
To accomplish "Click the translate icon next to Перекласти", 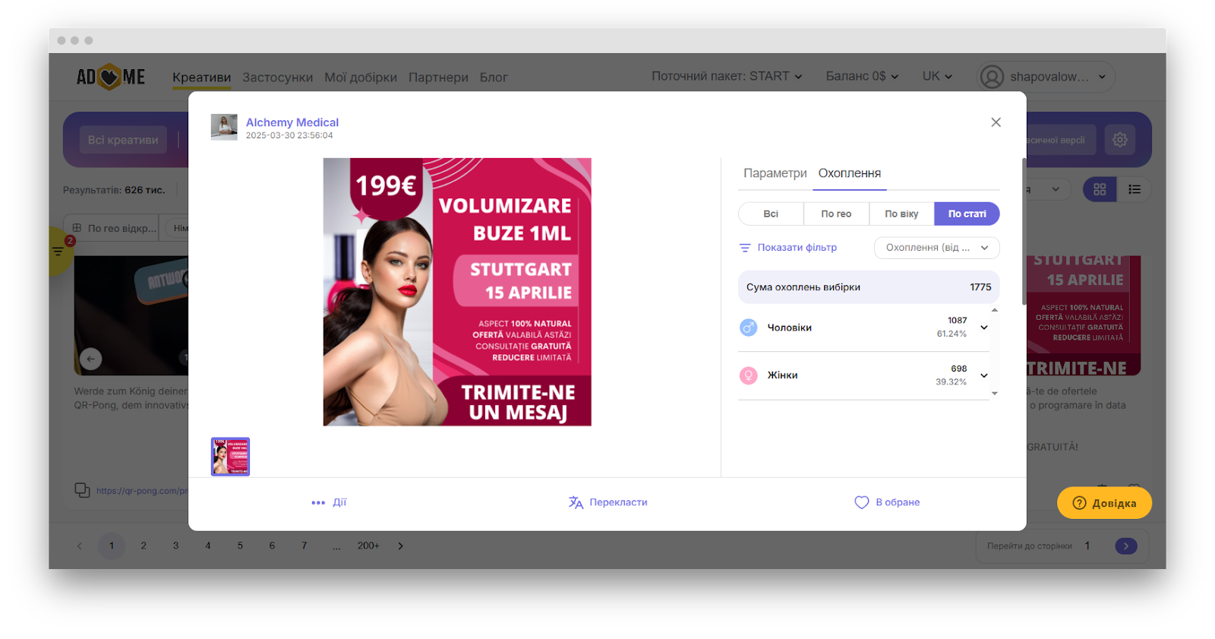I will coord(576,502).
